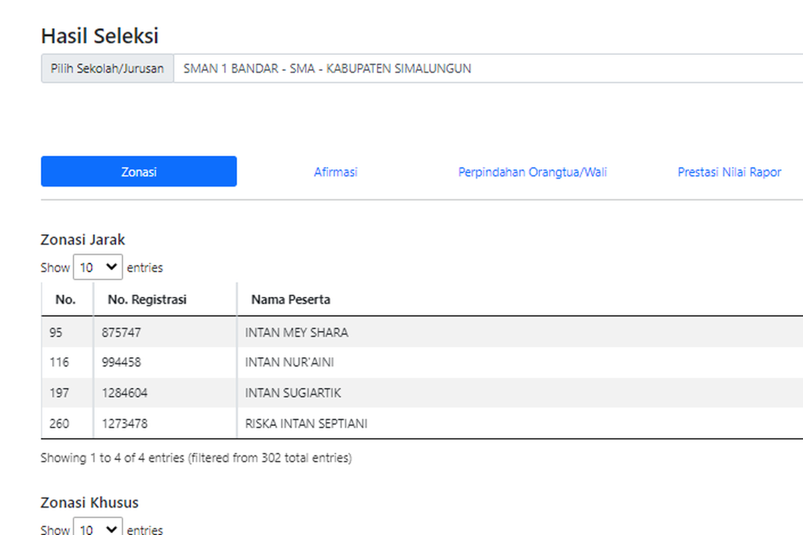Click registration number 1273478

[x=125, y=423]
